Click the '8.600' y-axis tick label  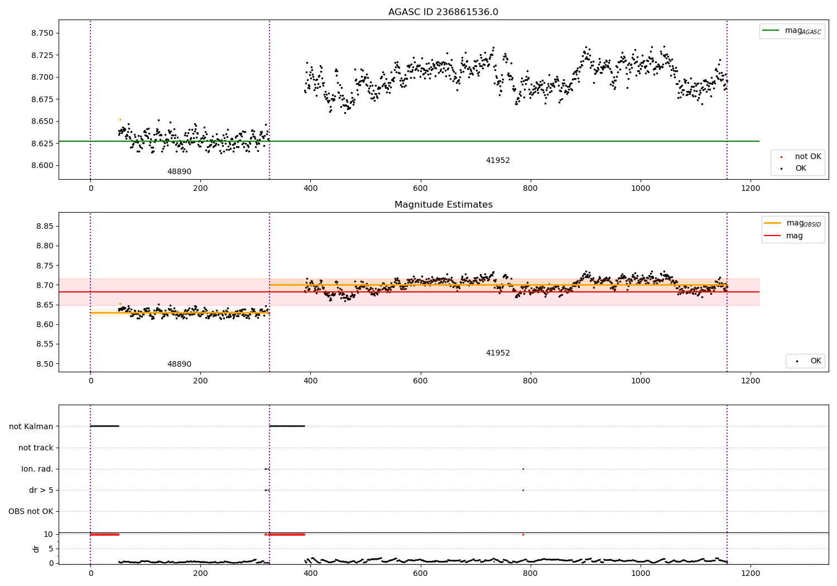click(x=42, y=165)
